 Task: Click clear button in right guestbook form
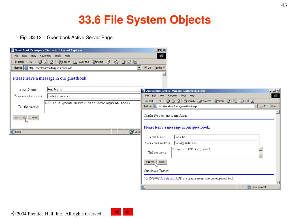(162, 162)
